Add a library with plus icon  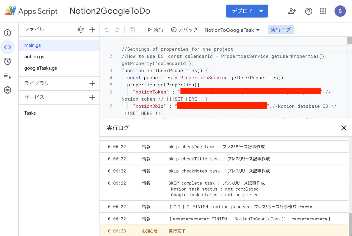click(x=92, y=84)
